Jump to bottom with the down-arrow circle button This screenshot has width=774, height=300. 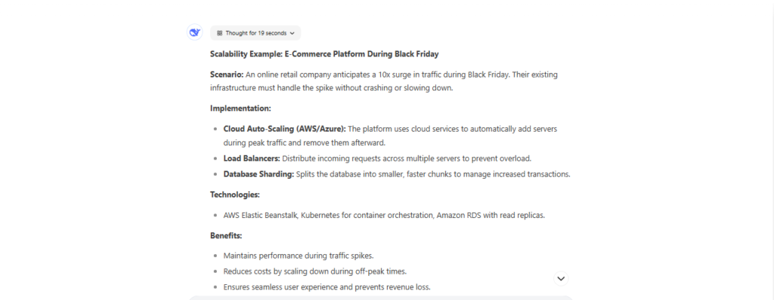point(561,278)
